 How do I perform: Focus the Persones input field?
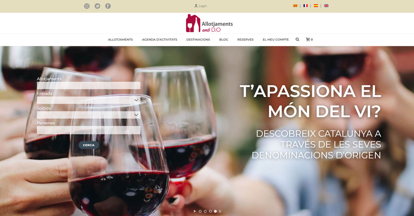pos(89,130)
